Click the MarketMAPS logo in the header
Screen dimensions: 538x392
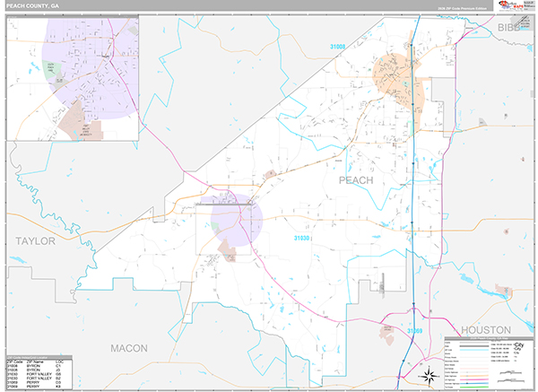click(511, 5)
